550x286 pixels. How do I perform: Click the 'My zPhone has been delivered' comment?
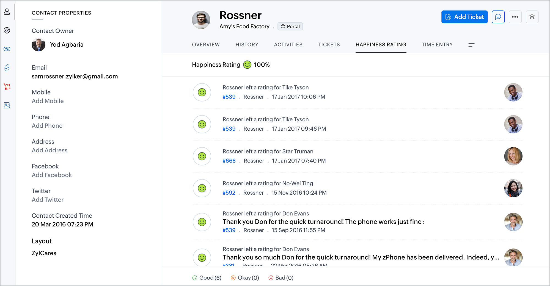point(361,257)
